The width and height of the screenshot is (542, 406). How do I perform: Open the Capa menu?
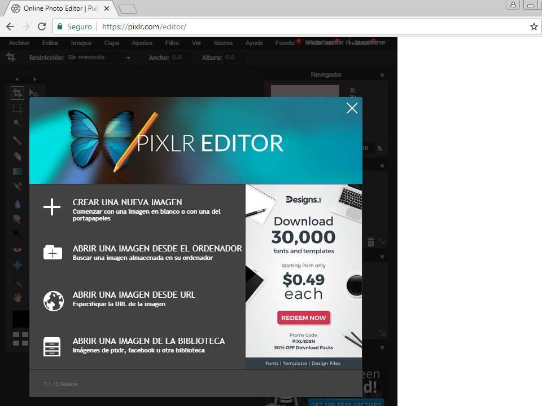[112, 43]
